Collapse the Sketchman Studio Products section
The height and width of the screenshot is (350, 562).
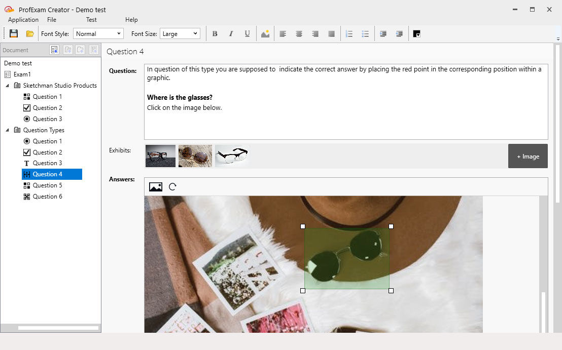pos(7,86)
